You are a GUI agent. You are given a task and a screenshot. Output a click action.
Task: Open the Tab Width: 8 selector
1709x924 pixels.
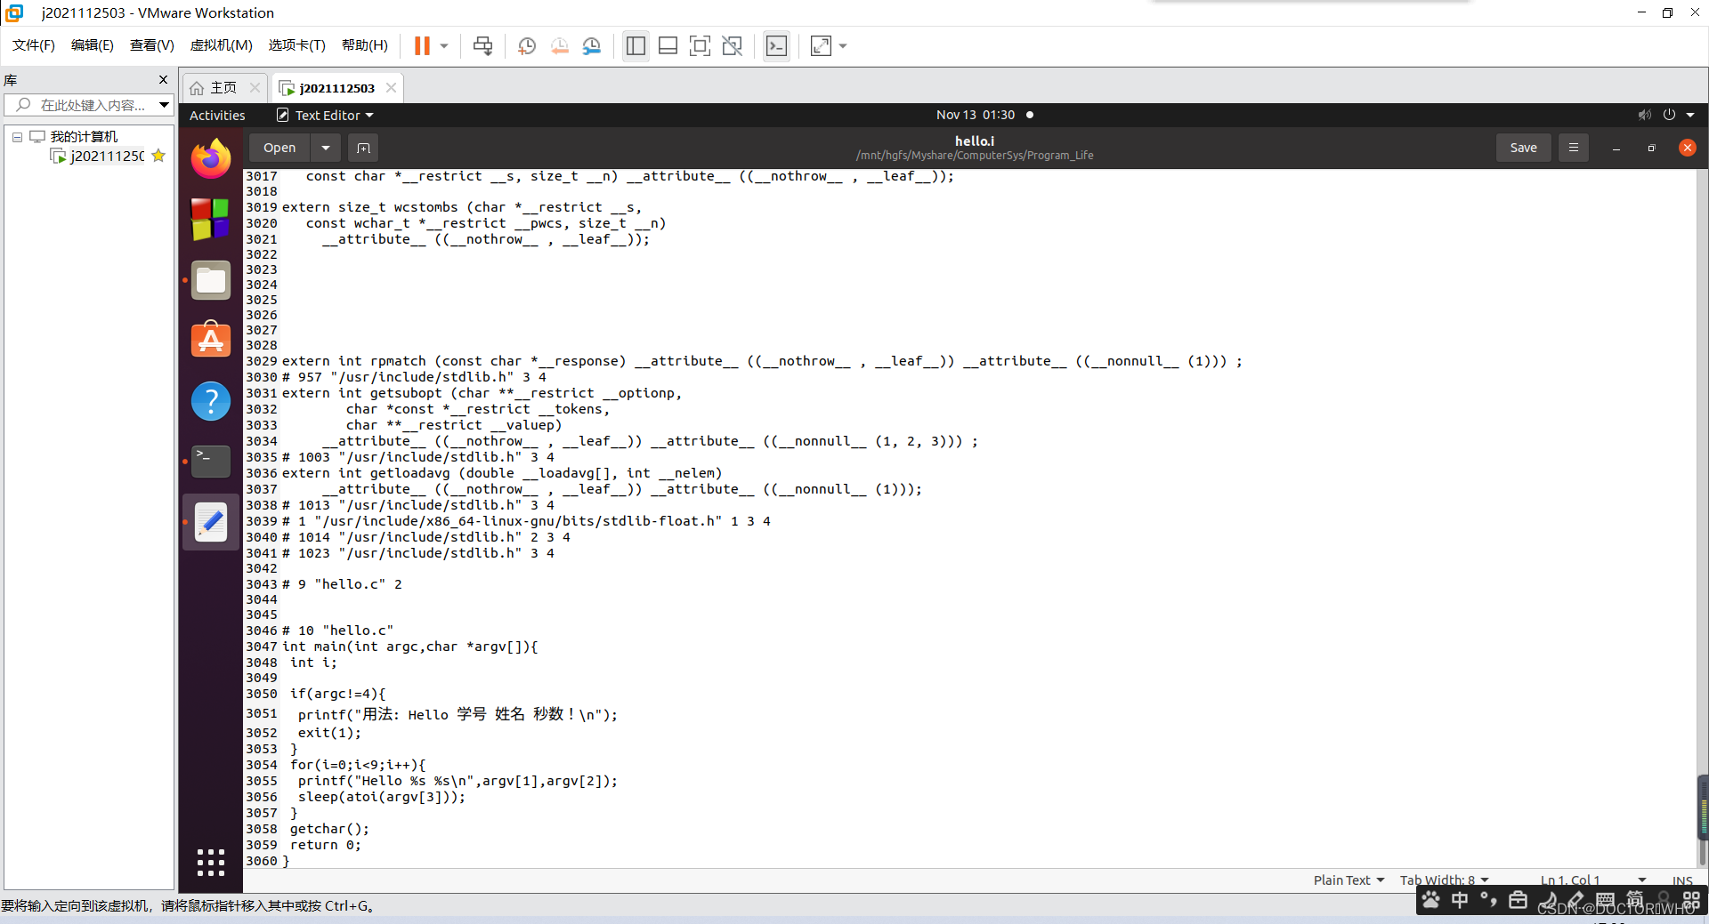pyautogui.click(x=1444, y=880)
